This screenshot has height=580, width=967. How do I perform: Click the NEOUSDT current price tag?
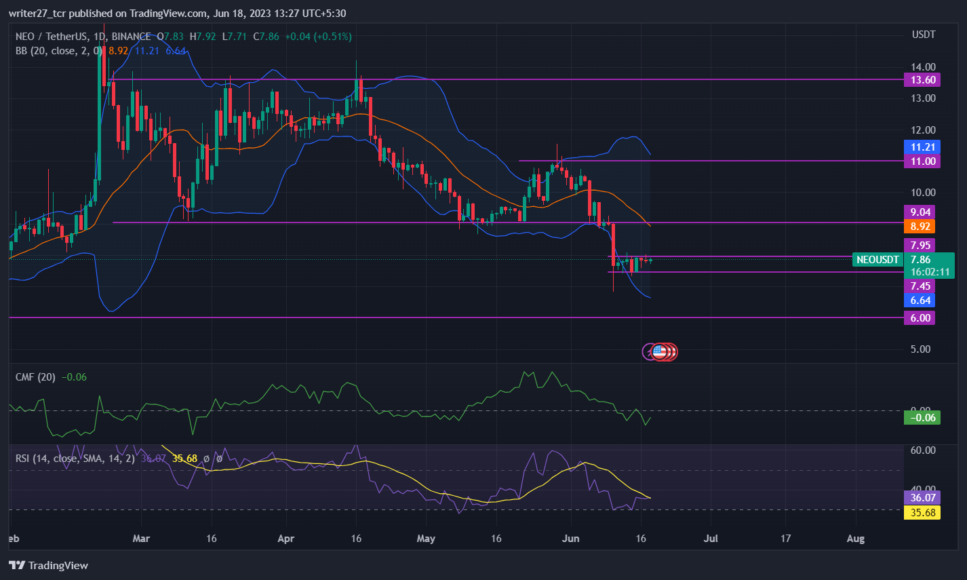click(x=877, y=260)
